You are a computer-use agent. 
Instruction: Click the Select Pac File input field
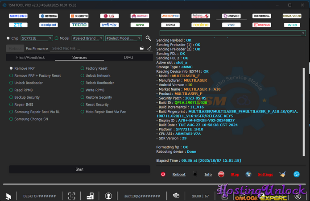click(94, 48)
